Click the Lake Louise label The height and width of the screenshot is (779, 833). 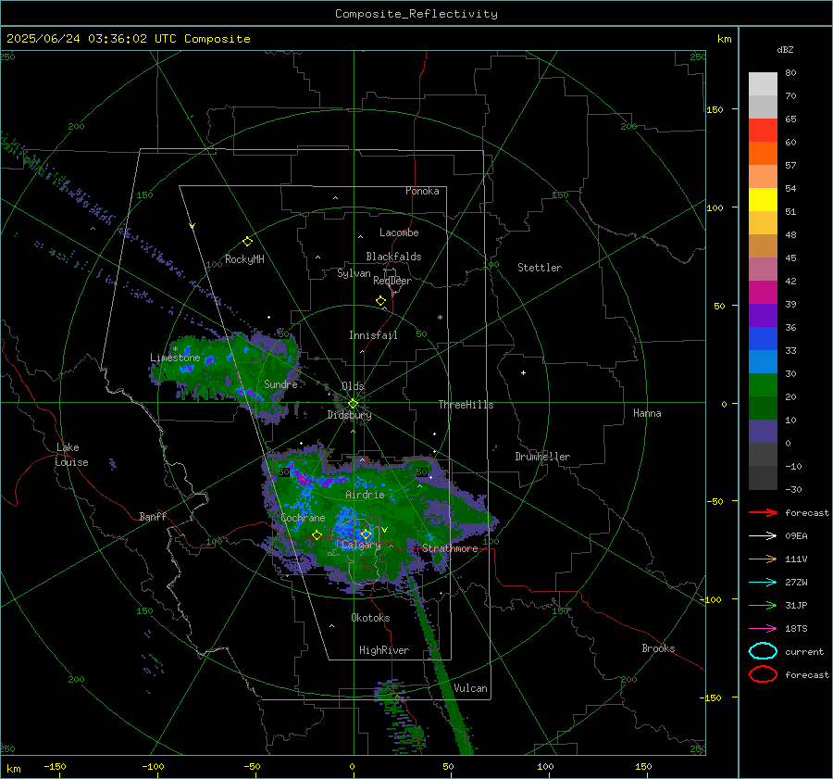[x=71, y=455]
